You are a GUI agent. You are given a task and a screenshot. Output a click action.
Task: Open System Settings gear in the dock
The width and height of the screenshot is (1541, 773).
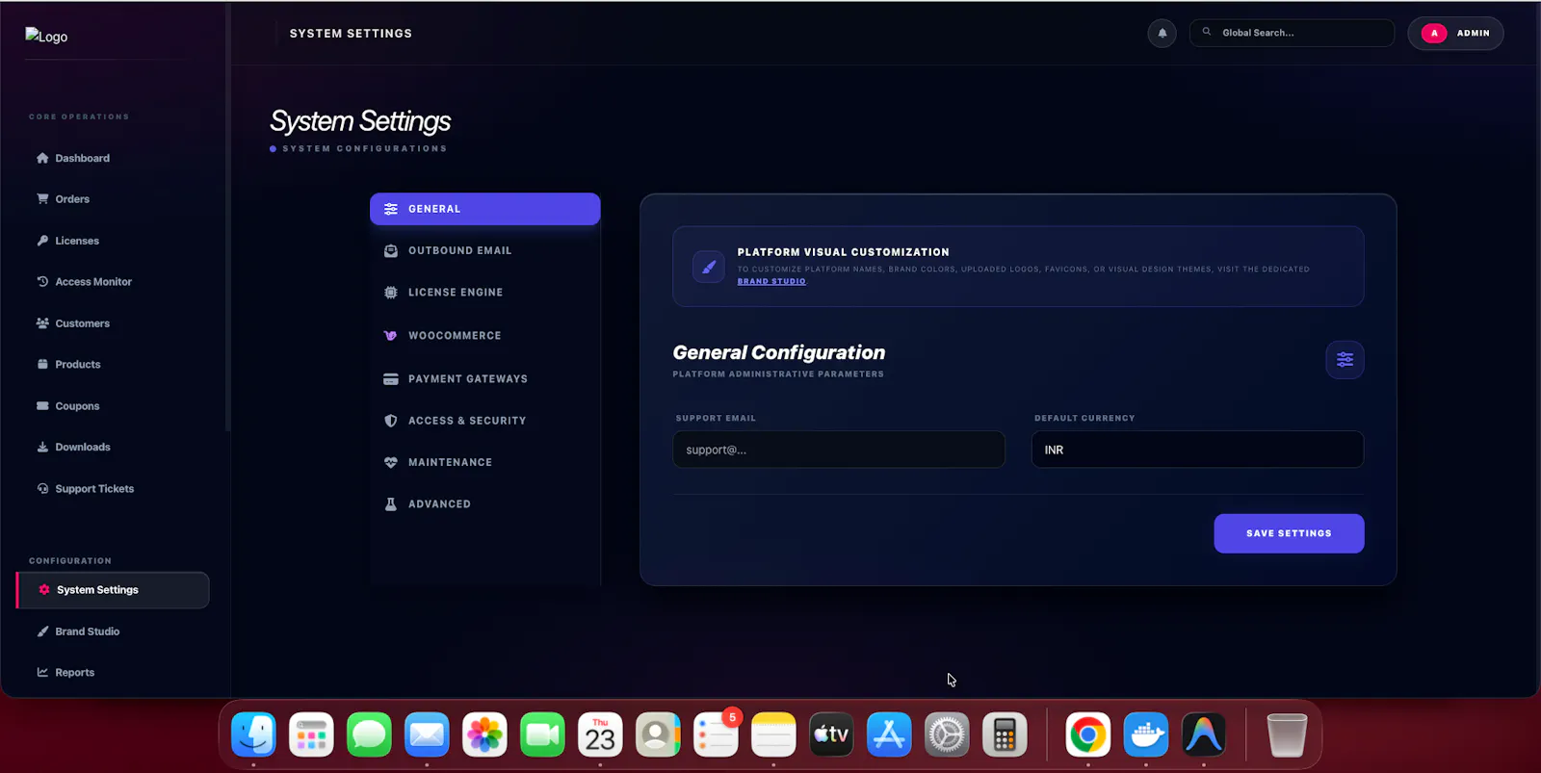pos(947,735)
